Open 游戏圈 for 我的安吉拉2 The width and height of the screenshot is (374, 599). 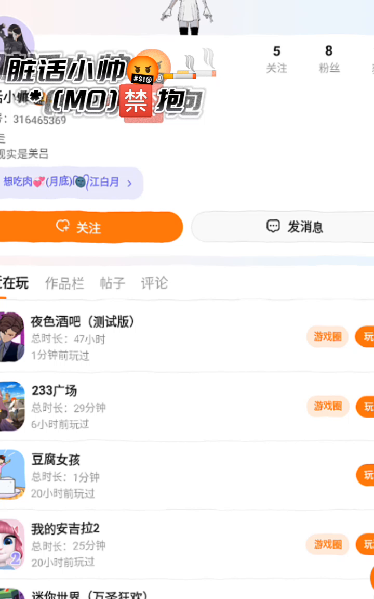pos(327,544)
